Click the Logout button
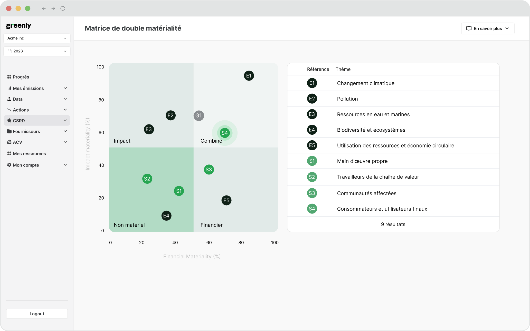Image resolution: width=530 pixels, height=331 pixels. (x=37, y=314)
